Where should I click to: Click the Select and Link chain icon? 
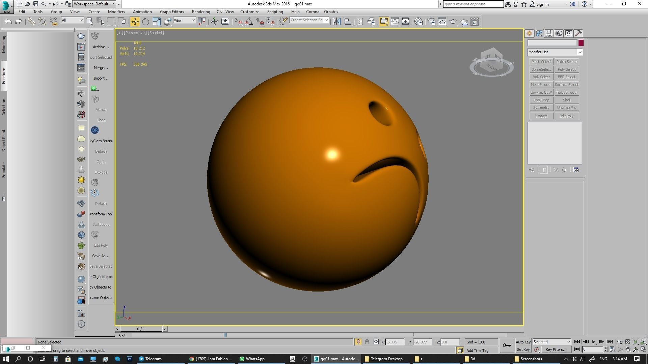click(31, 22)
